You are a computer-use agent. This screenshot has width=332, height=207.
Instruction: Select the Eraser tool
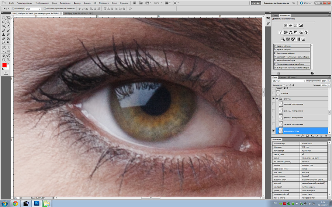[x=4, y=39]
